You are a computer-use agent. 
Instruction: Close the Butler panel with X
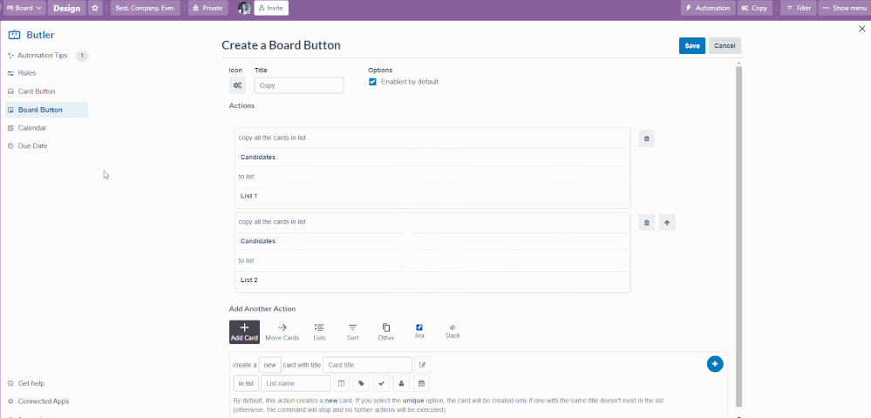(x=862, y=29)
